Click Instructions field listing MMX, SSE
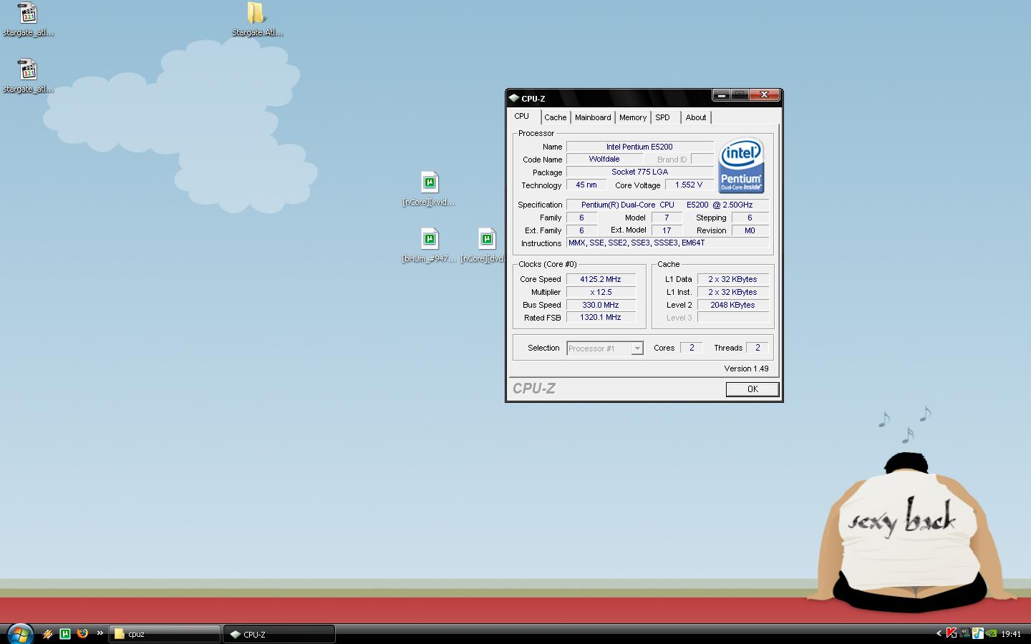 tap(667, 243)
